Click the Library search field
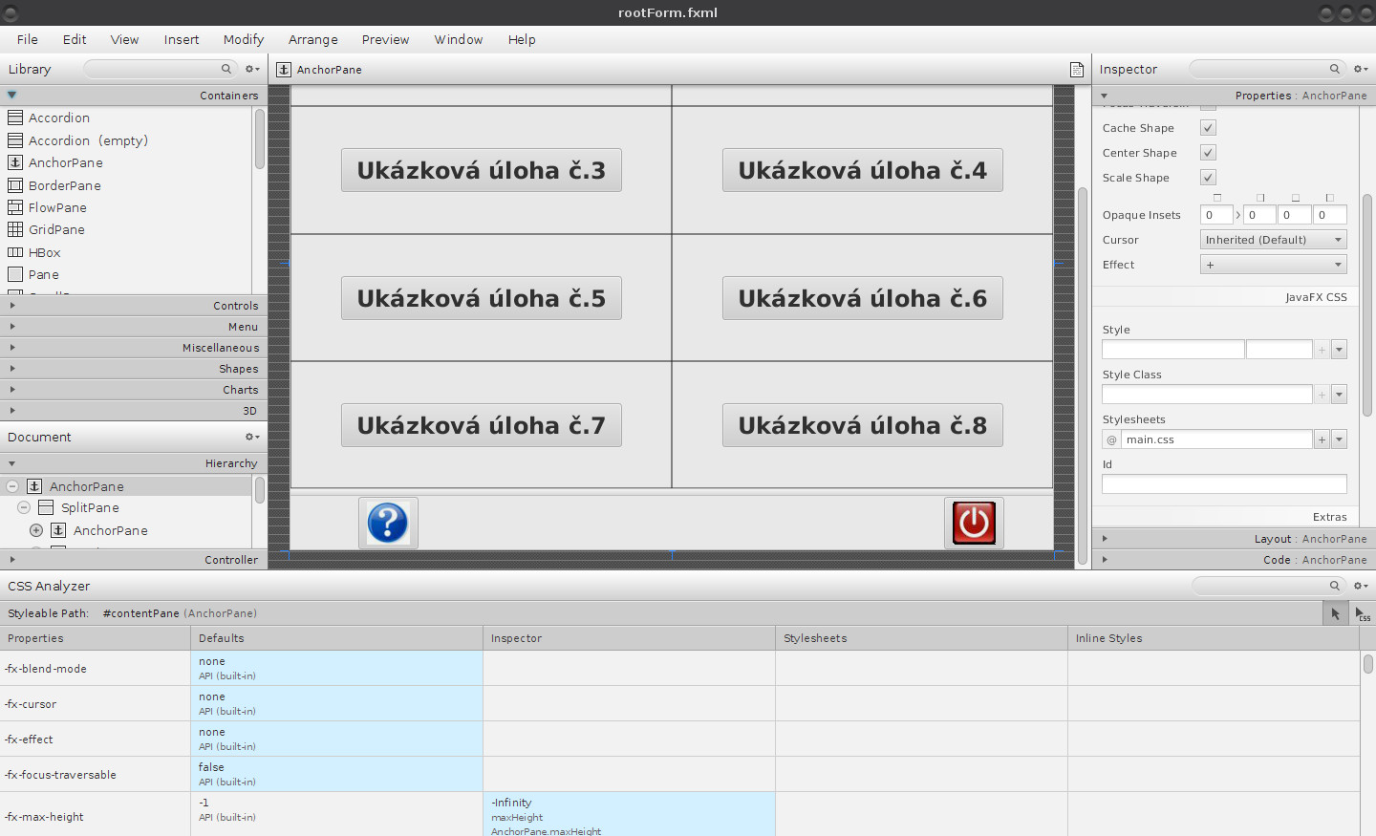The height and width of the screenshot is (836, 1376). (x=160, y=69)
